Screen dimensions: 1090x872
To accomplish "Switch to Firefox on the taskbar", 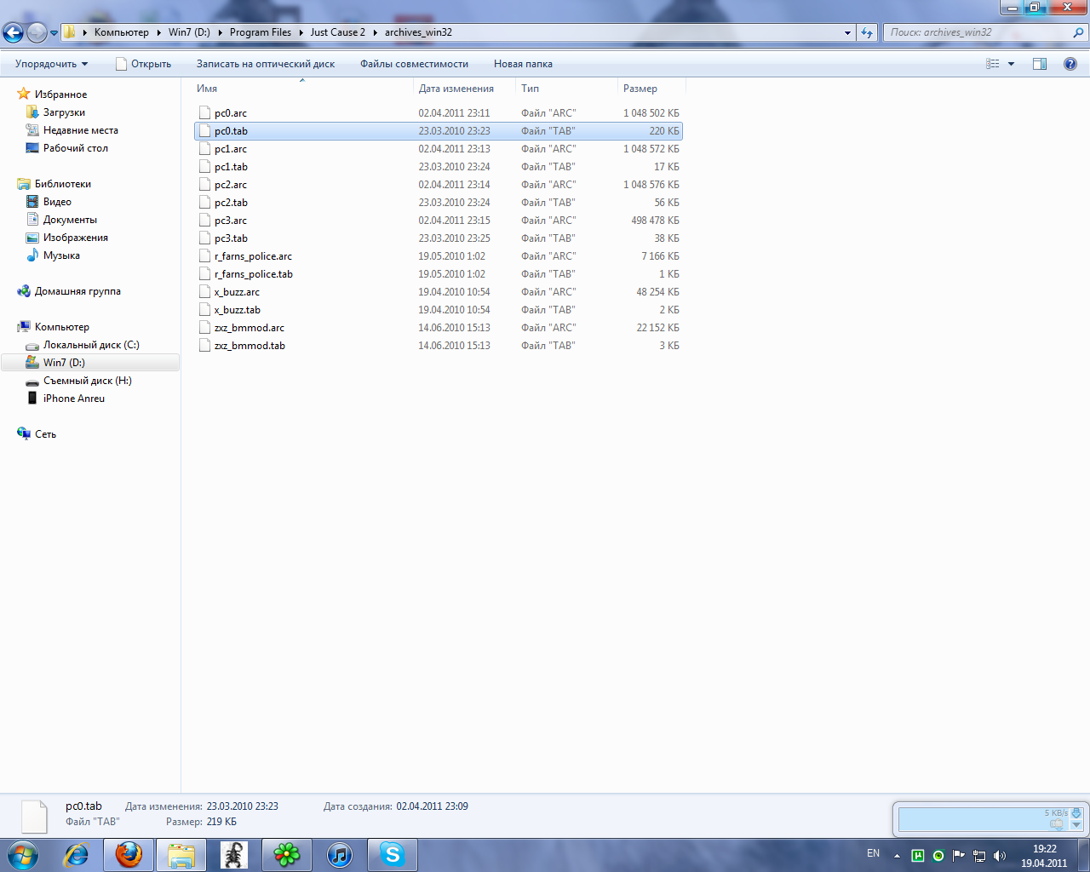I will pos(129,855).
